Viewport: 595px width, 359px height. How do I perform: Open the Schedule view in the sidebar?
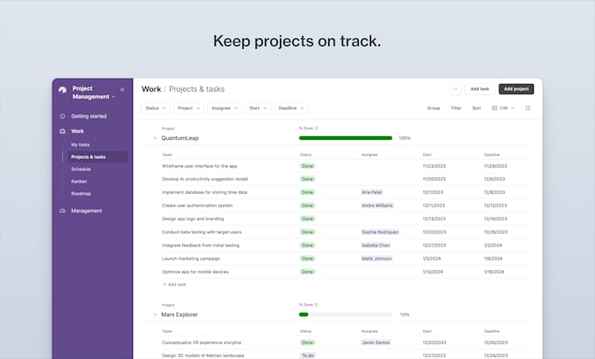pos(80,169)
